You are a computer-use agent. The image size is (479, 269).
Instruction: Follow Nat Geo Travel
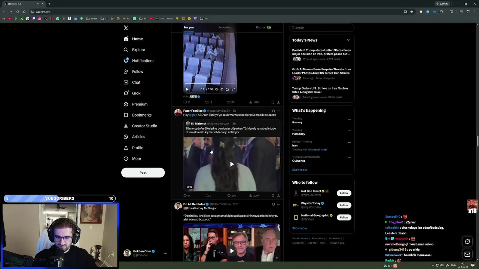tap(344, 193)
